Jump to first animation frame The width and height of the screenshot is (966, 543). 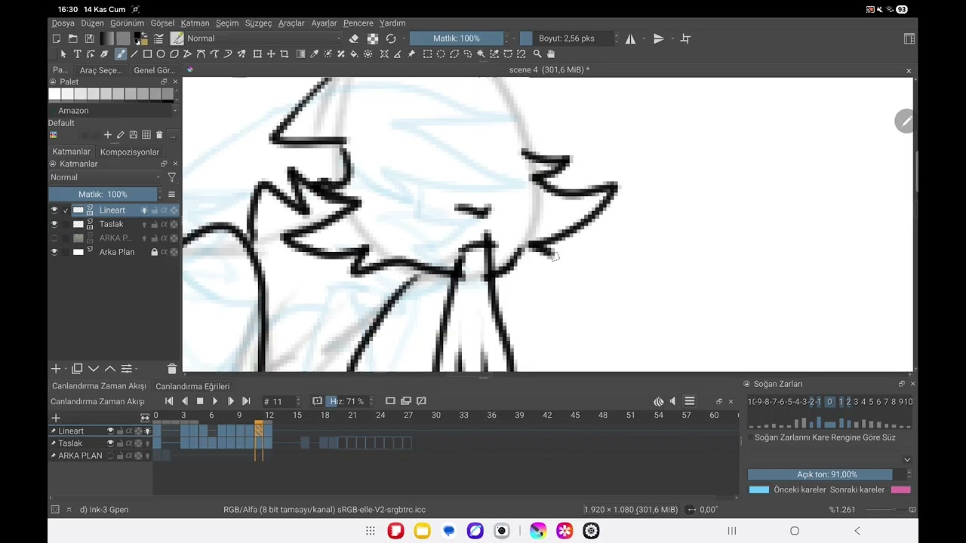(x=169, y=401)
